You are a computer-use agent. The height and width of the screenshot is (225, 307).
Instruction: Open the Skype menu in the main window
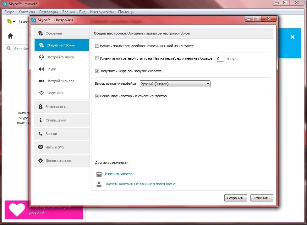pos(9,12)
